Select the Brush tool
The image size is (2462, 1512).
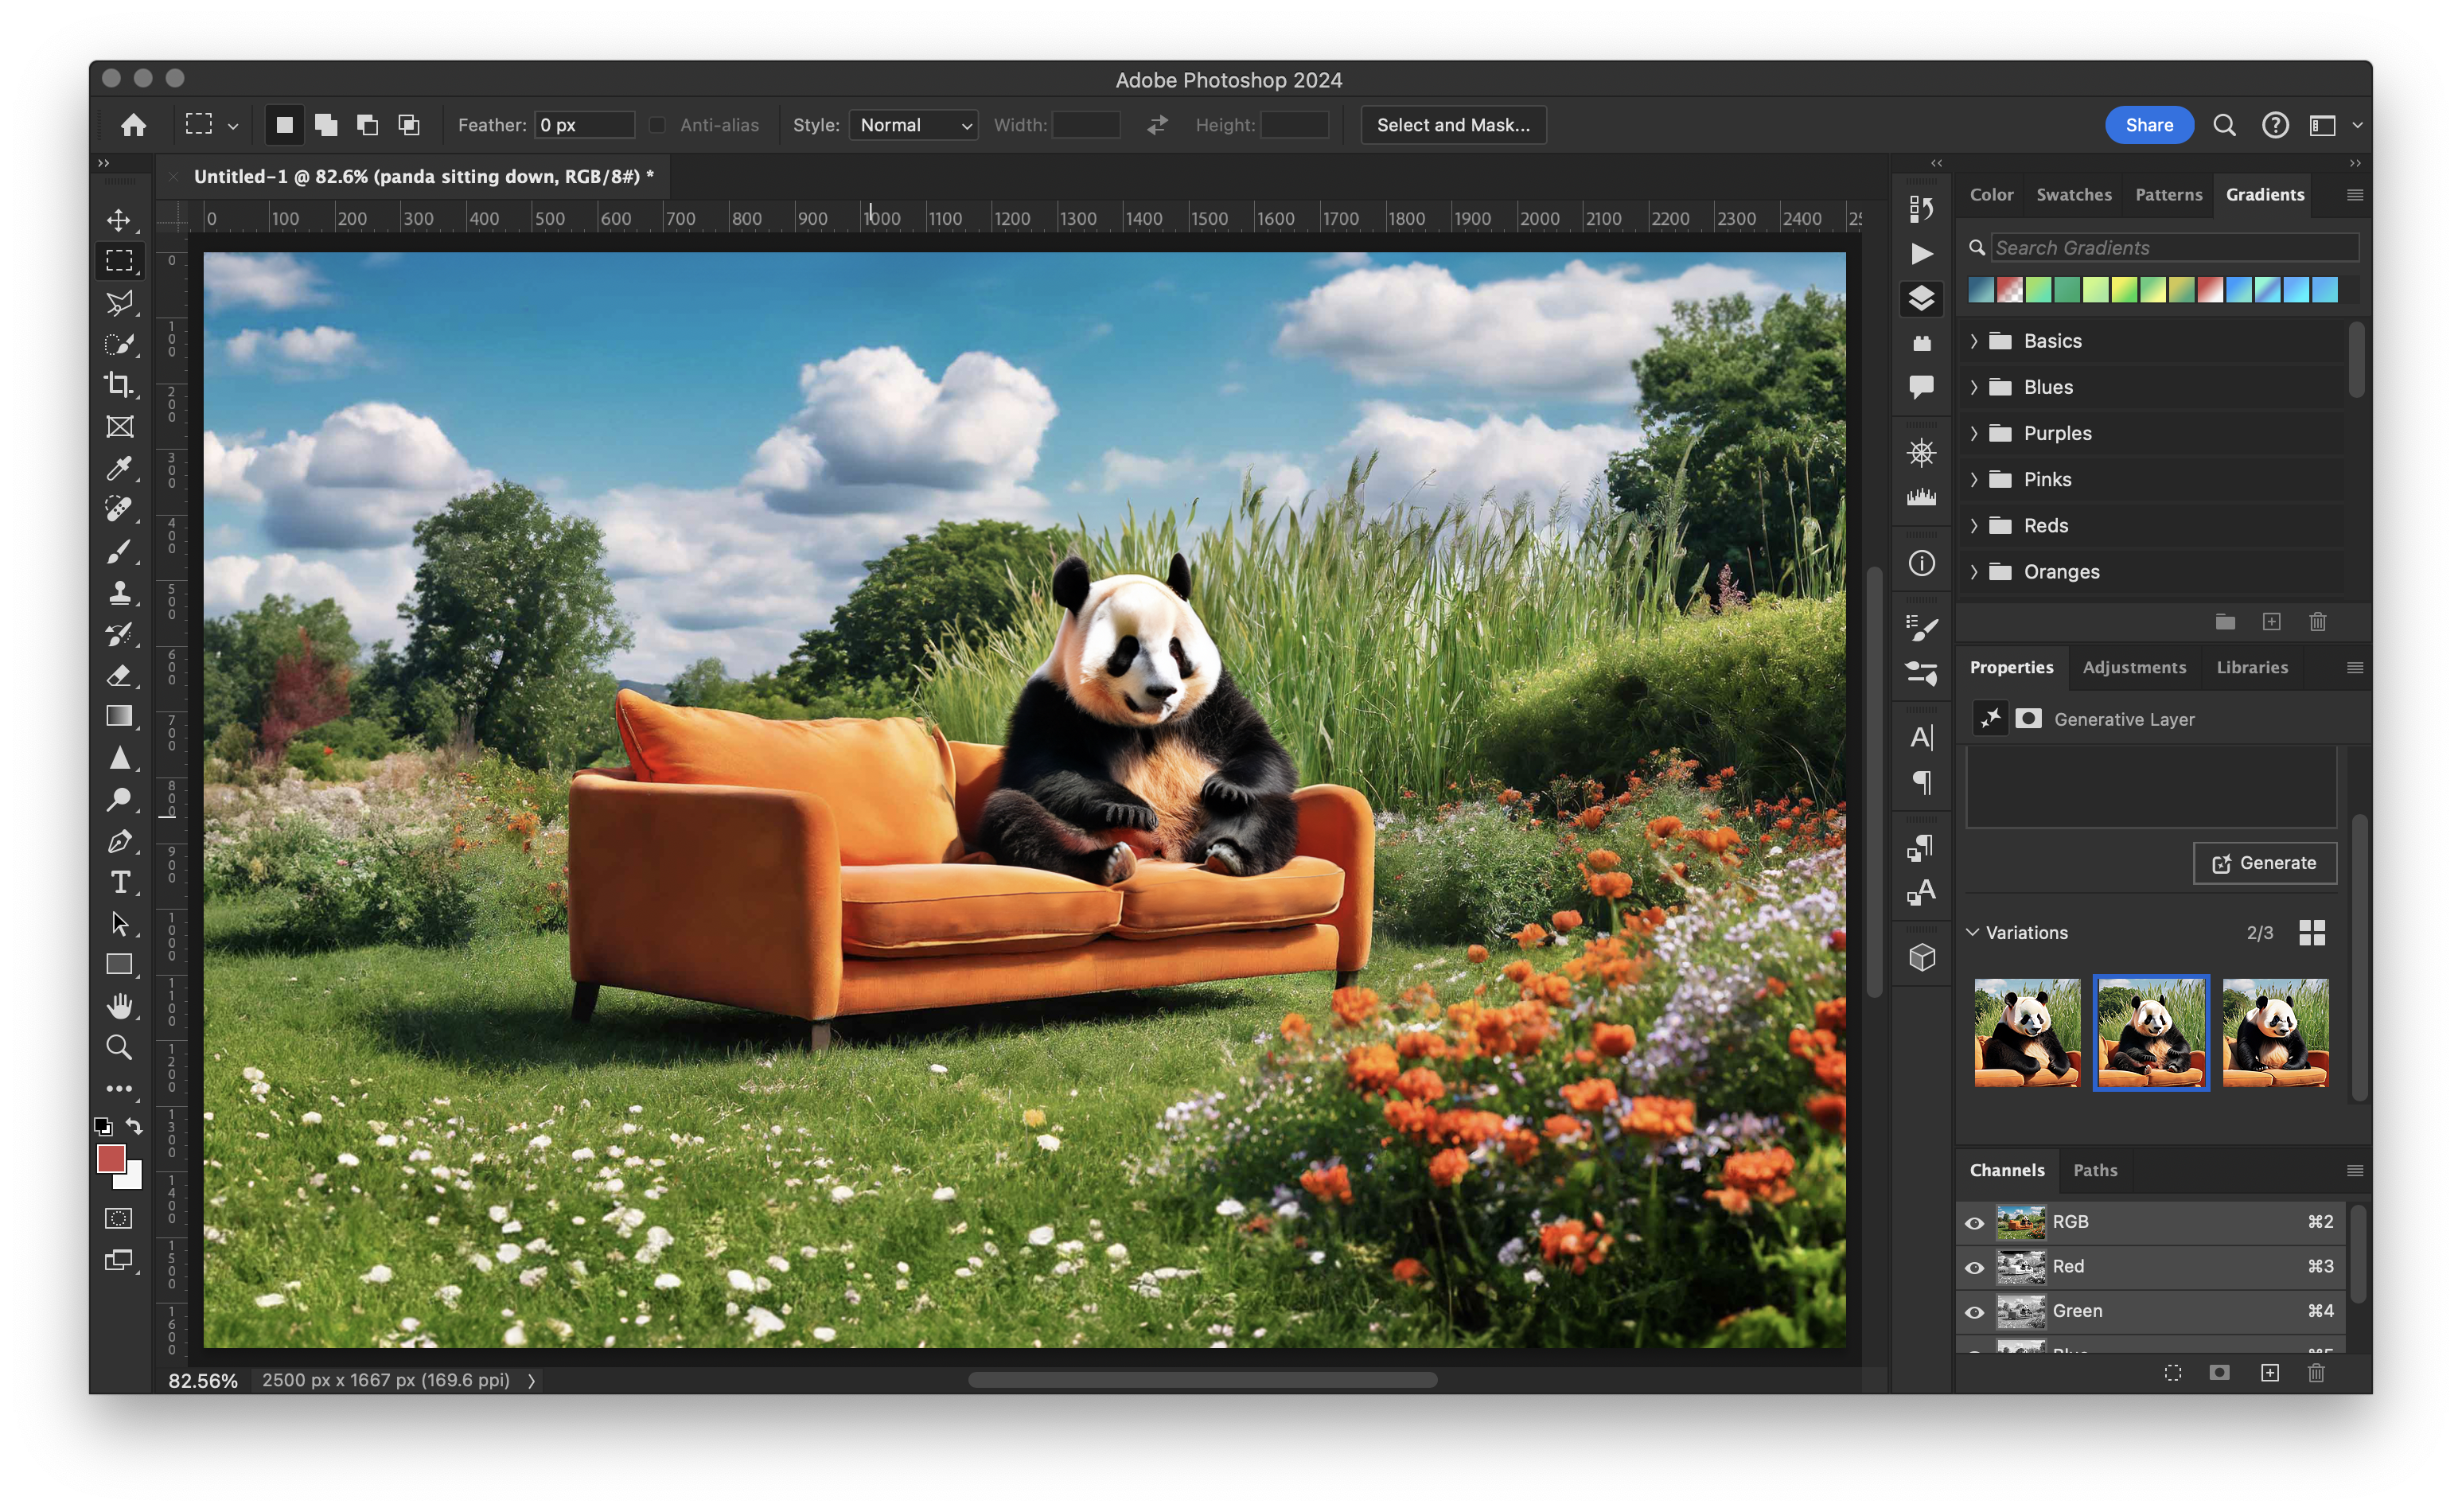pyautogui.click(x=119, y=551)
